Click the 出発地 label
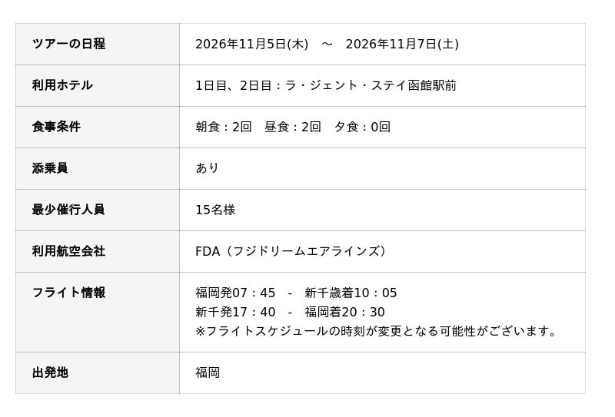The image size is (615, 417). coord(50,372)
